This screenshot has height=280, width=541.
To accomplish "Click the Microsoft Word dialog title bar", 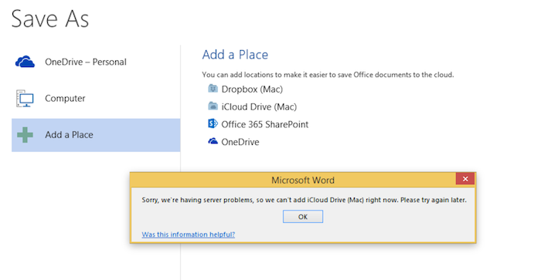I will coord(303,180).
